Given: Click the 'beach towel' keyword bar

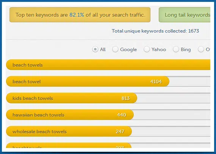Looking at the screenshot, I should [88, 81].
